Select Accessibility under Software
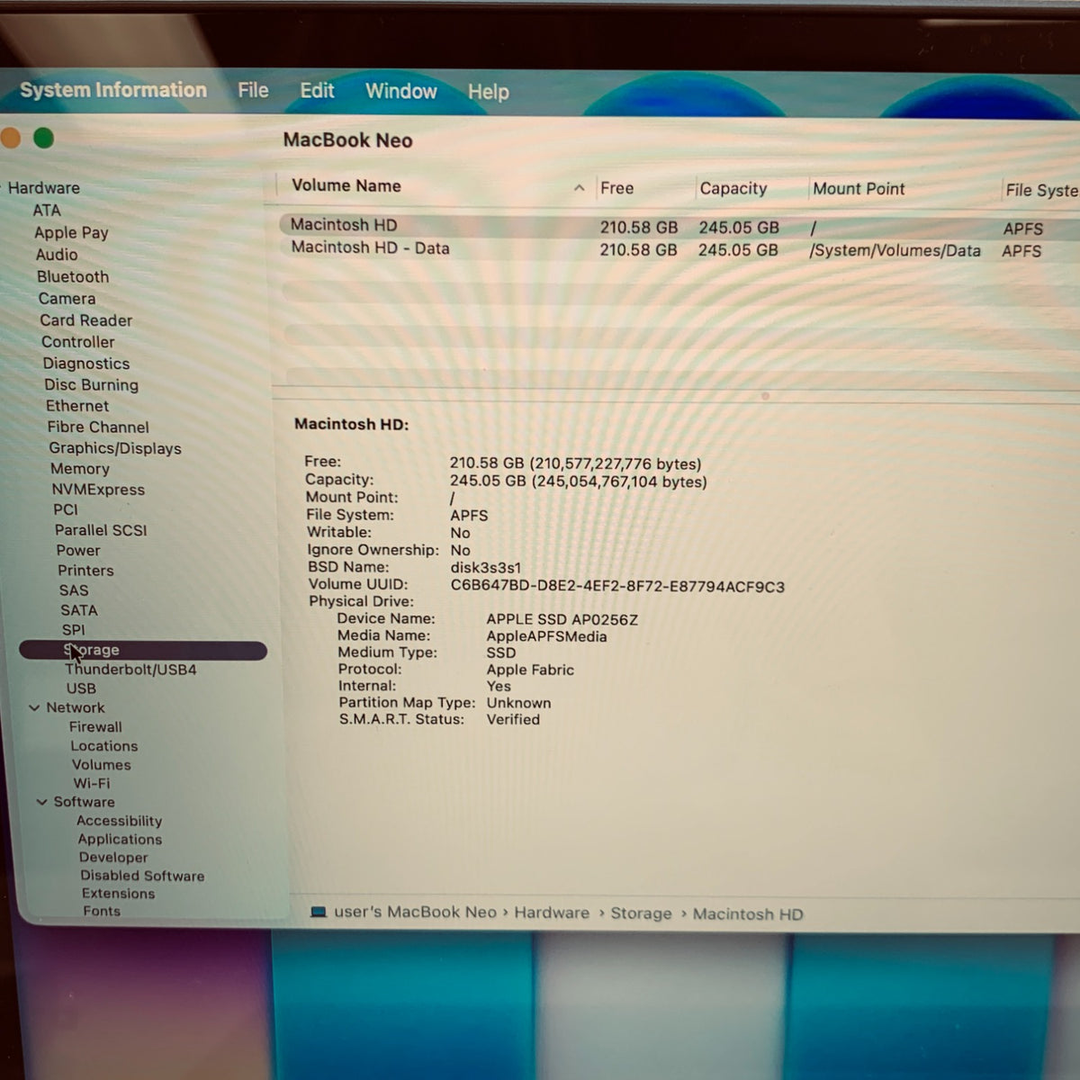 [x=120, y=821]
